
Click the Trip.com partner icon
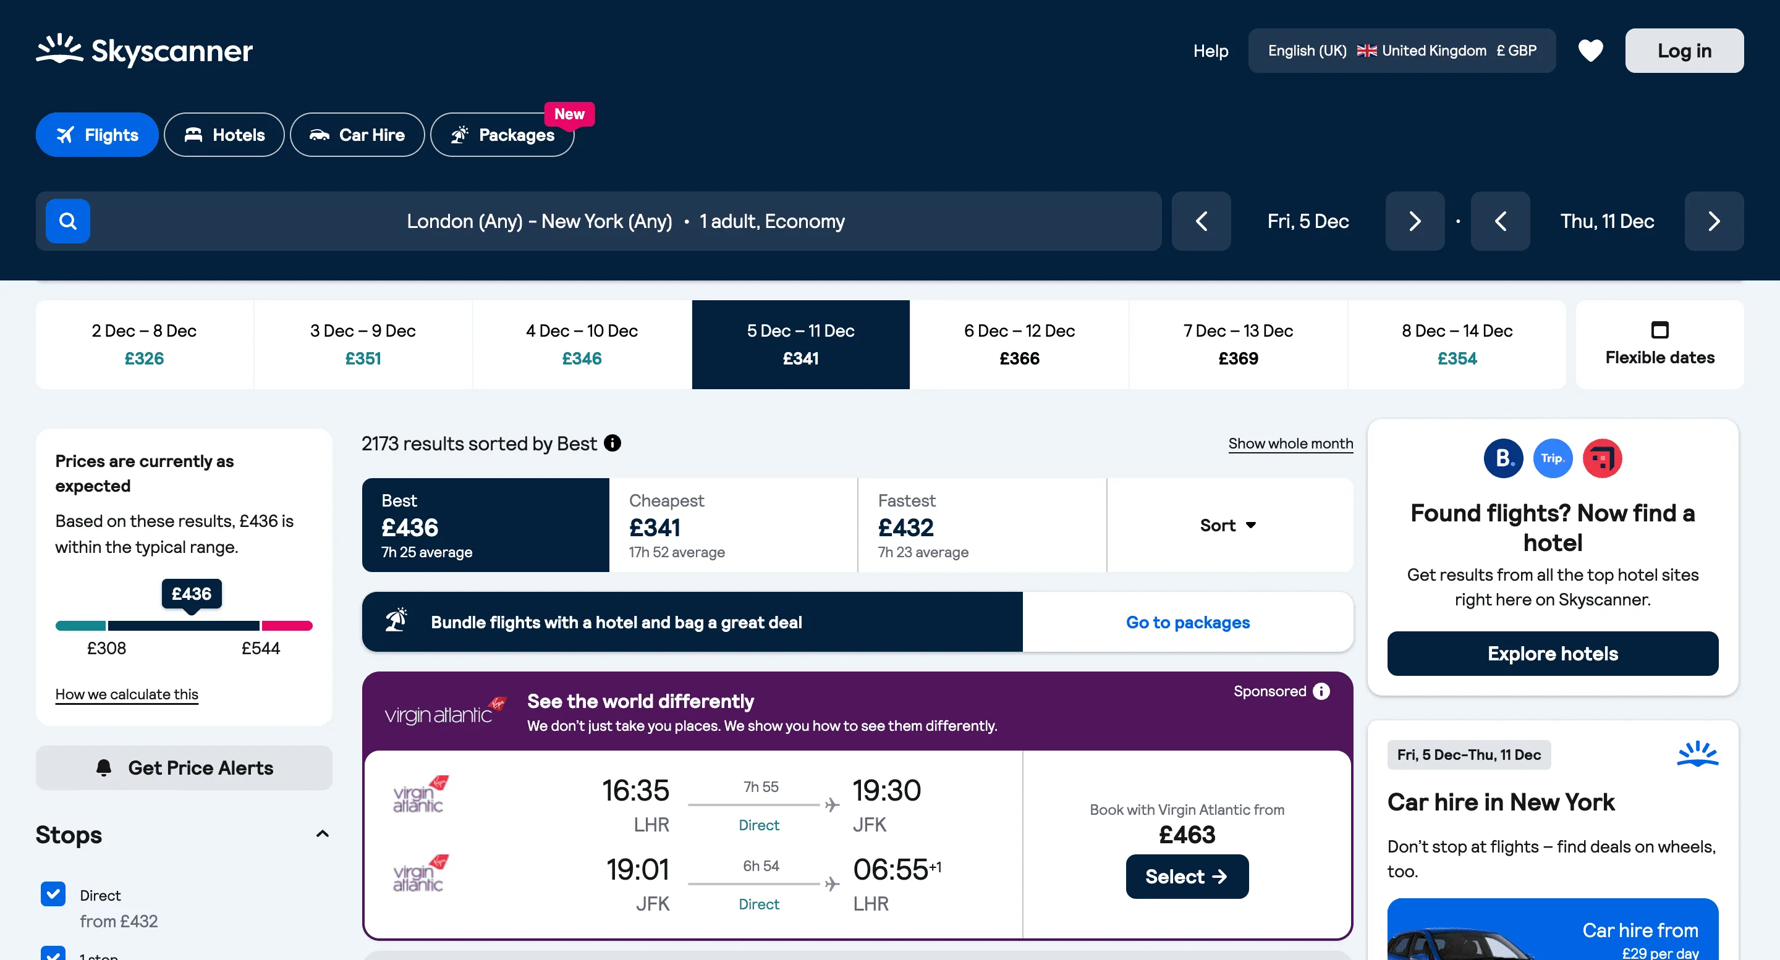point(1553,458)
